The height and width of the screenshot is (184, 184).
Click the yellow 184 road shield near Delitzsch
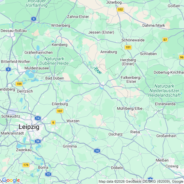[19, 84]
